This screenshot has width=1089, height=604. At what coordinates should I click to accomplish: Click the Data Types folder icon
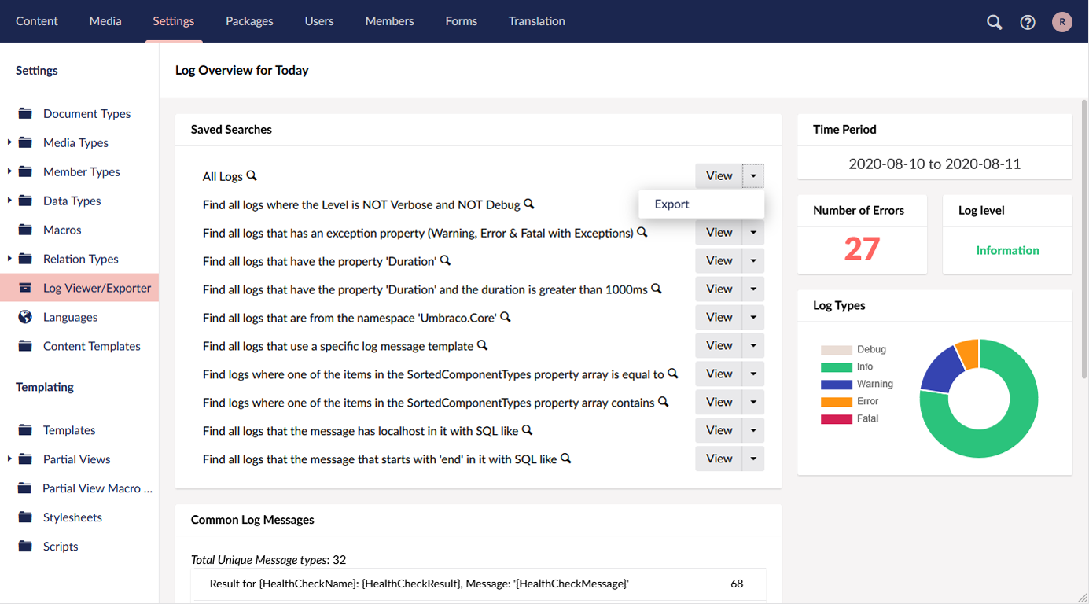(25, 201)
